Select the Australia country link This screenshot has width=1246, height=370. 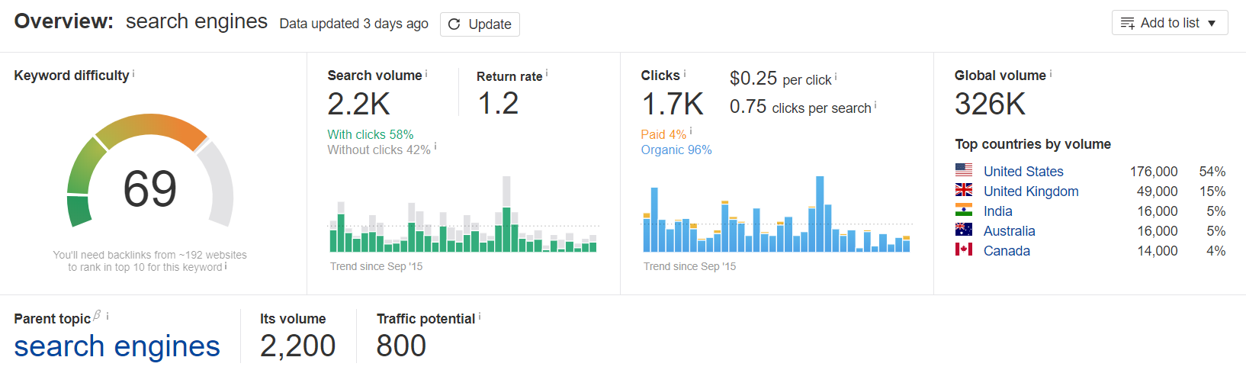[1010, 231]
